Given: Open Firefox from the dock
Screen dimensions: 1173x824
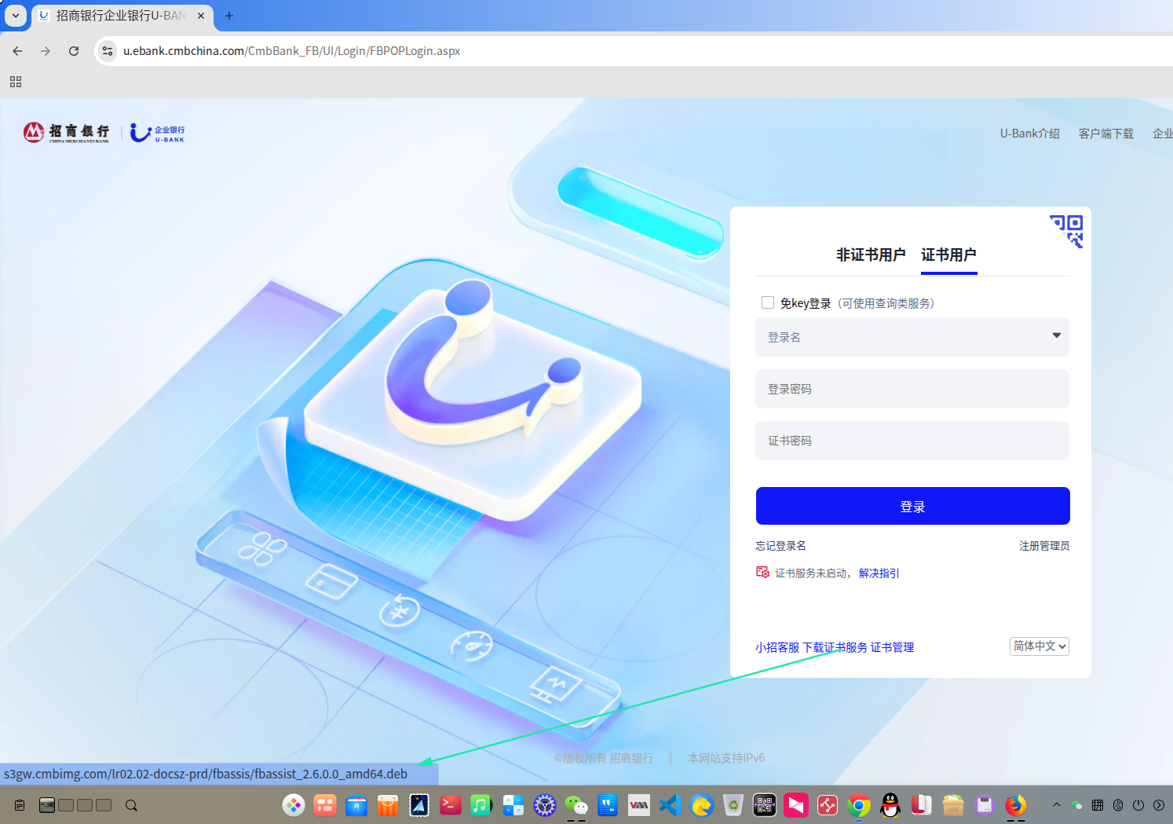Looking at the screenshot, I should [x=1016, y=805].
